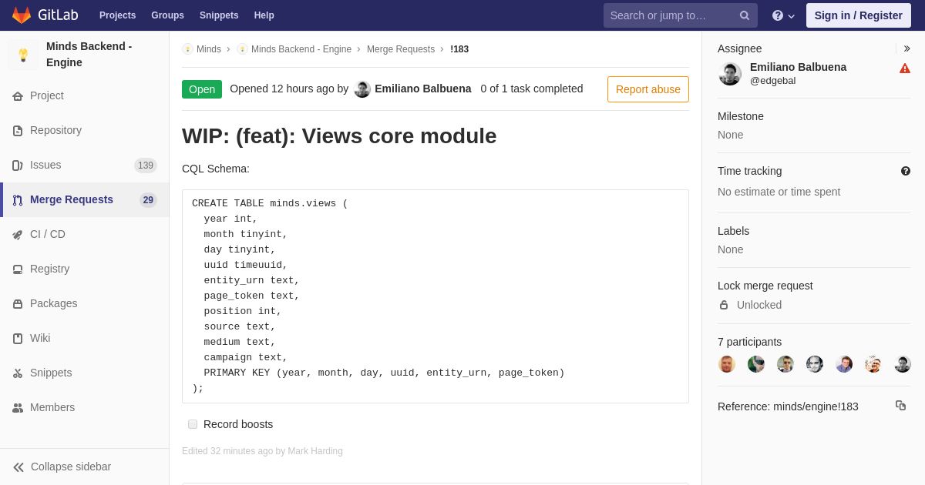Image resolution: width=925 pixels, height=485 pixels.
Task: Copy reference with the clipboard icon
Action: 900,405
